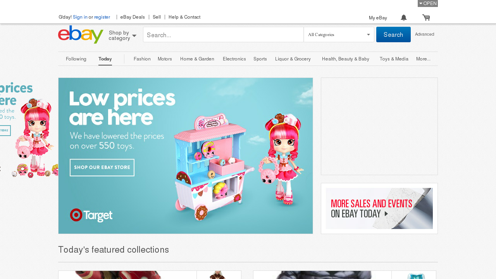Screen dimensions: 496x279
Task: Click the toy cart image in banner
Action: coord(214,167)
